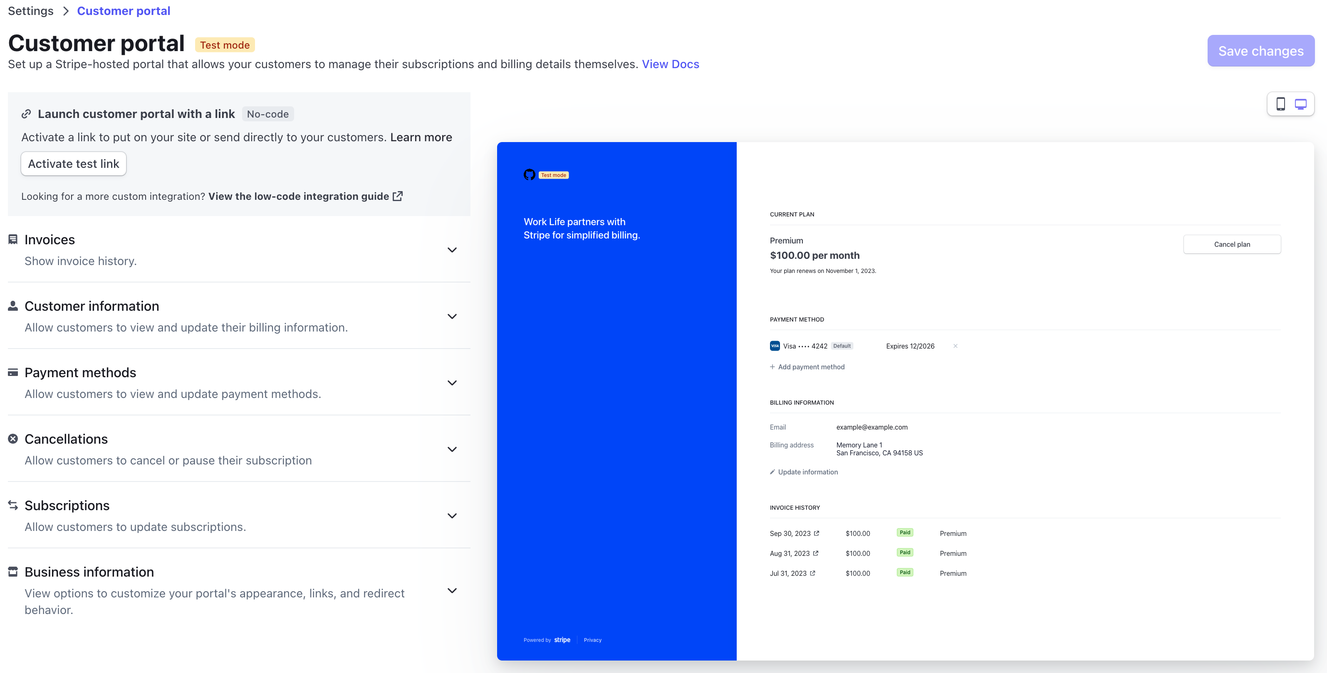Image resolution: width=1327 pixels, height=673 pixels.
Task: Expand the Invoices section
Action: [452, 250]
